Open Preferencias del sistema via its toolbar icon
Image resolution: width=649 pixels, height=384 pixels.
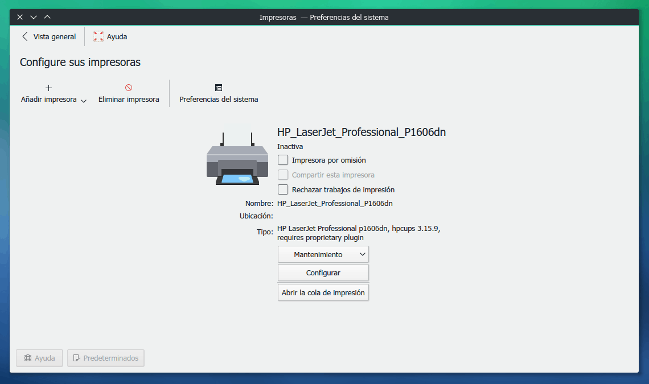tap(219, 88)
